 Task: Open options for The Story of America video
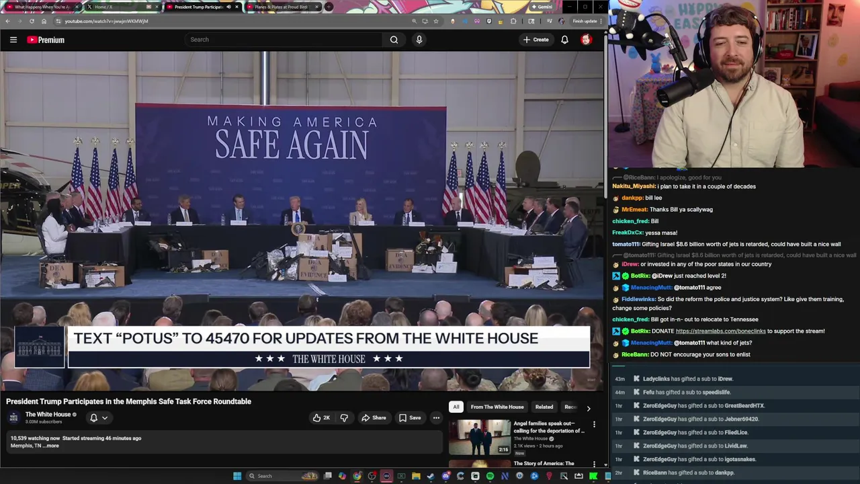pyautogui.click(x=594, y=464)
